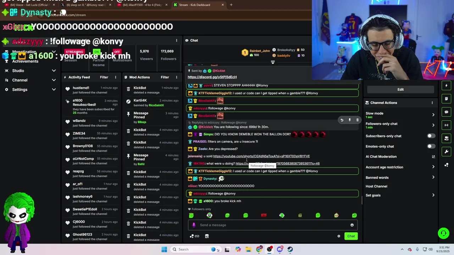Open Mod Actions three-dot menu
This screenshot has height=255, width=454.
[x=176, y=77]
